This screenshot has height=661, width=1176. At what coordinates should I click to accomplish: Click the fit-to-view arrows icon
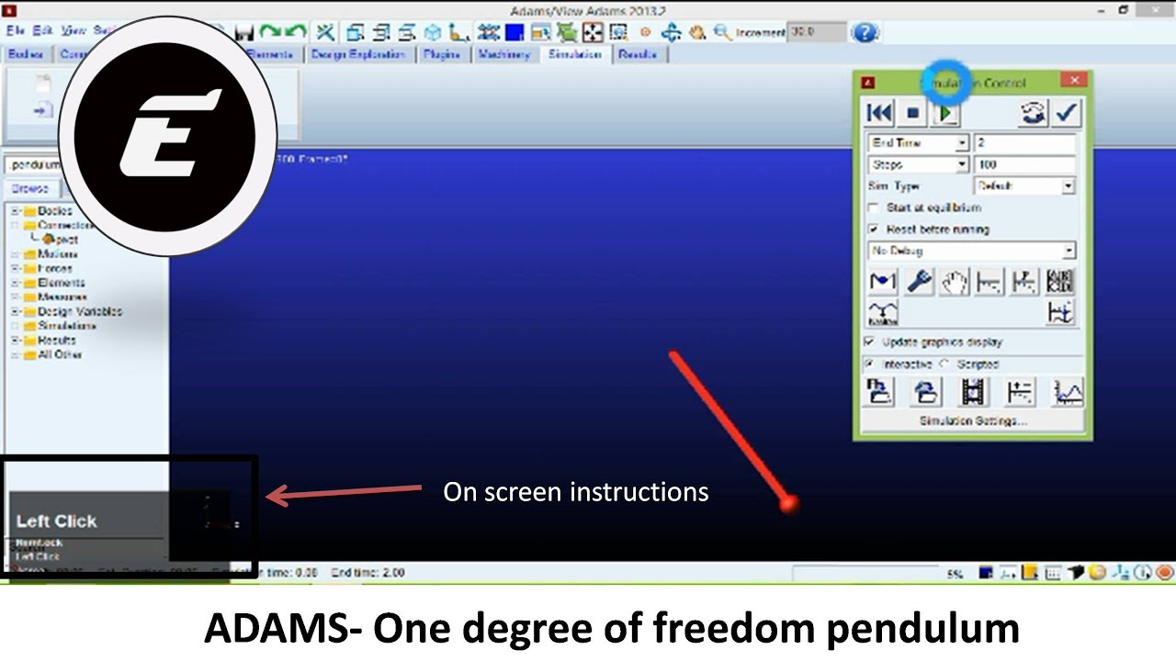pyautogui.click(x=593, y=33)
